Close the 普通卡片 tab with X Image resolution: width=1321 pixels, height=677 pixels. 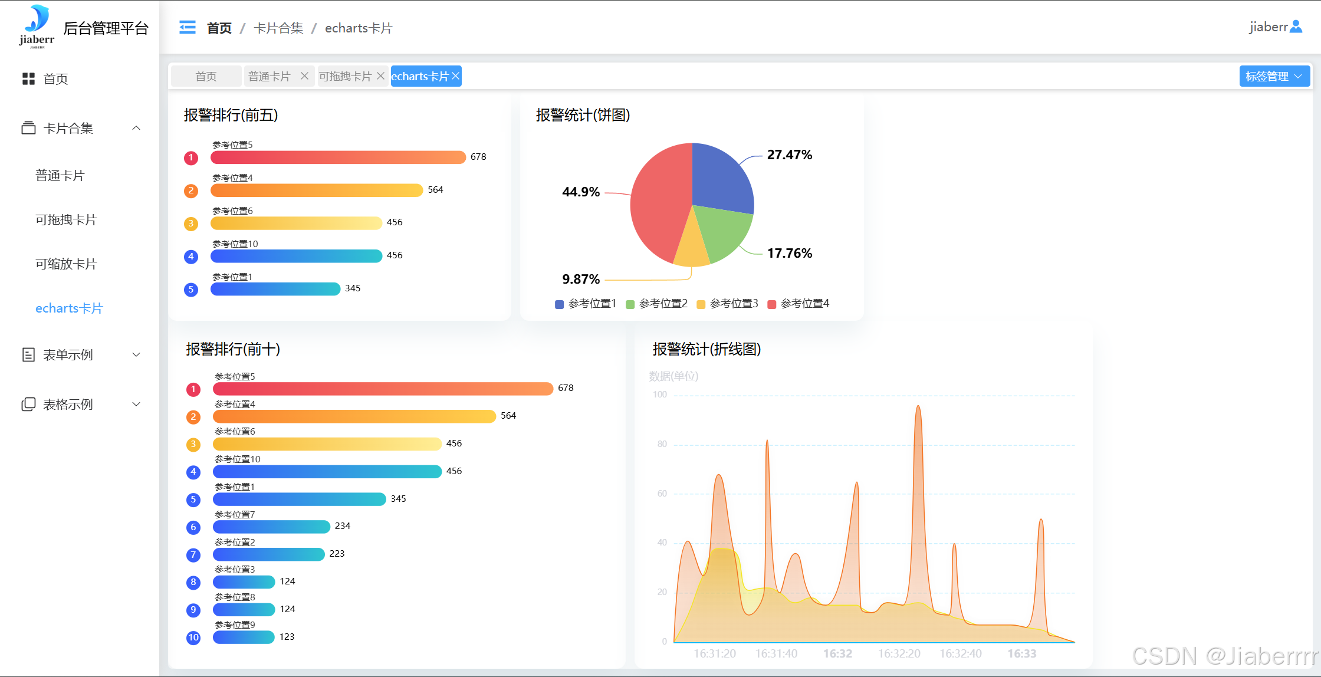point(304,76)
